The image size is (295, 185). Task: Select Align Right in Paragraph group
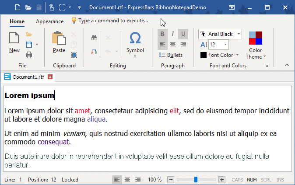pos(183,45)
